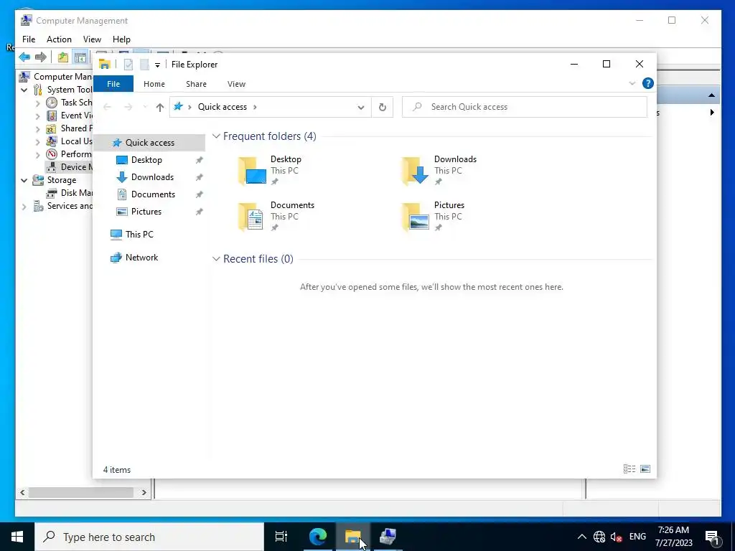735x551 pixels.
Task: Open the Recent locations dropdown arrow
Action: pos(145,108)
